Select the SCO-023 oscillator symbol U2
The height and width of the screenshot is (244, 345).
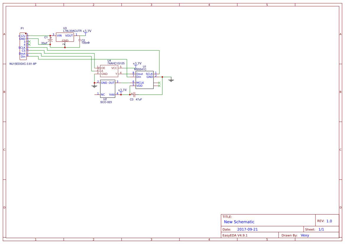[107, 89]
